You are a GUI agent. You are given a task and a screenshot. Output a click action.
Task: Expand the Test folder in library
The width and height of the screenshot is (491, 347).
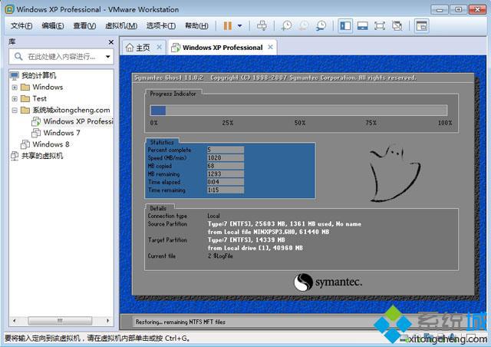tap(15, 99)
